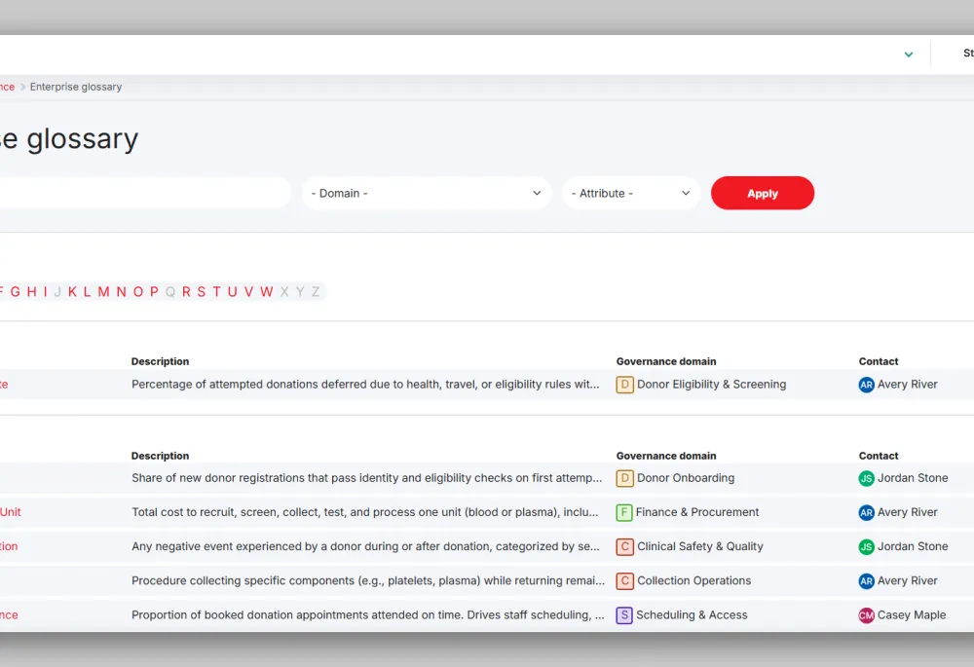Jump to letter R in alphabet index
The width and height of the screenshot is (974, 667).
pyautogui.click(x=186, y=292)
